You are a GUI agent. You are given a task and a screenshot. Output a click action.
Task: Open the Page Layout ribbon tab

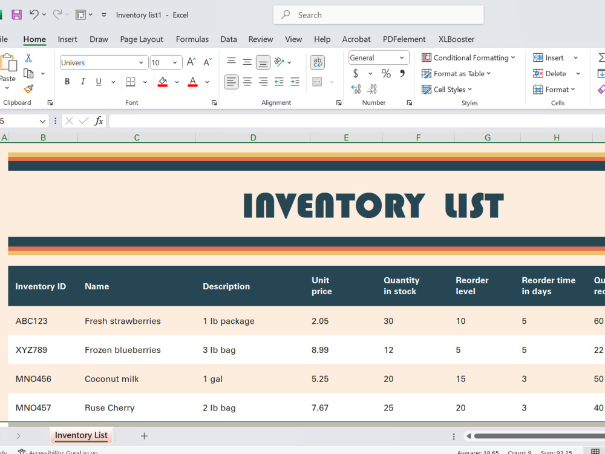[142, 39]
